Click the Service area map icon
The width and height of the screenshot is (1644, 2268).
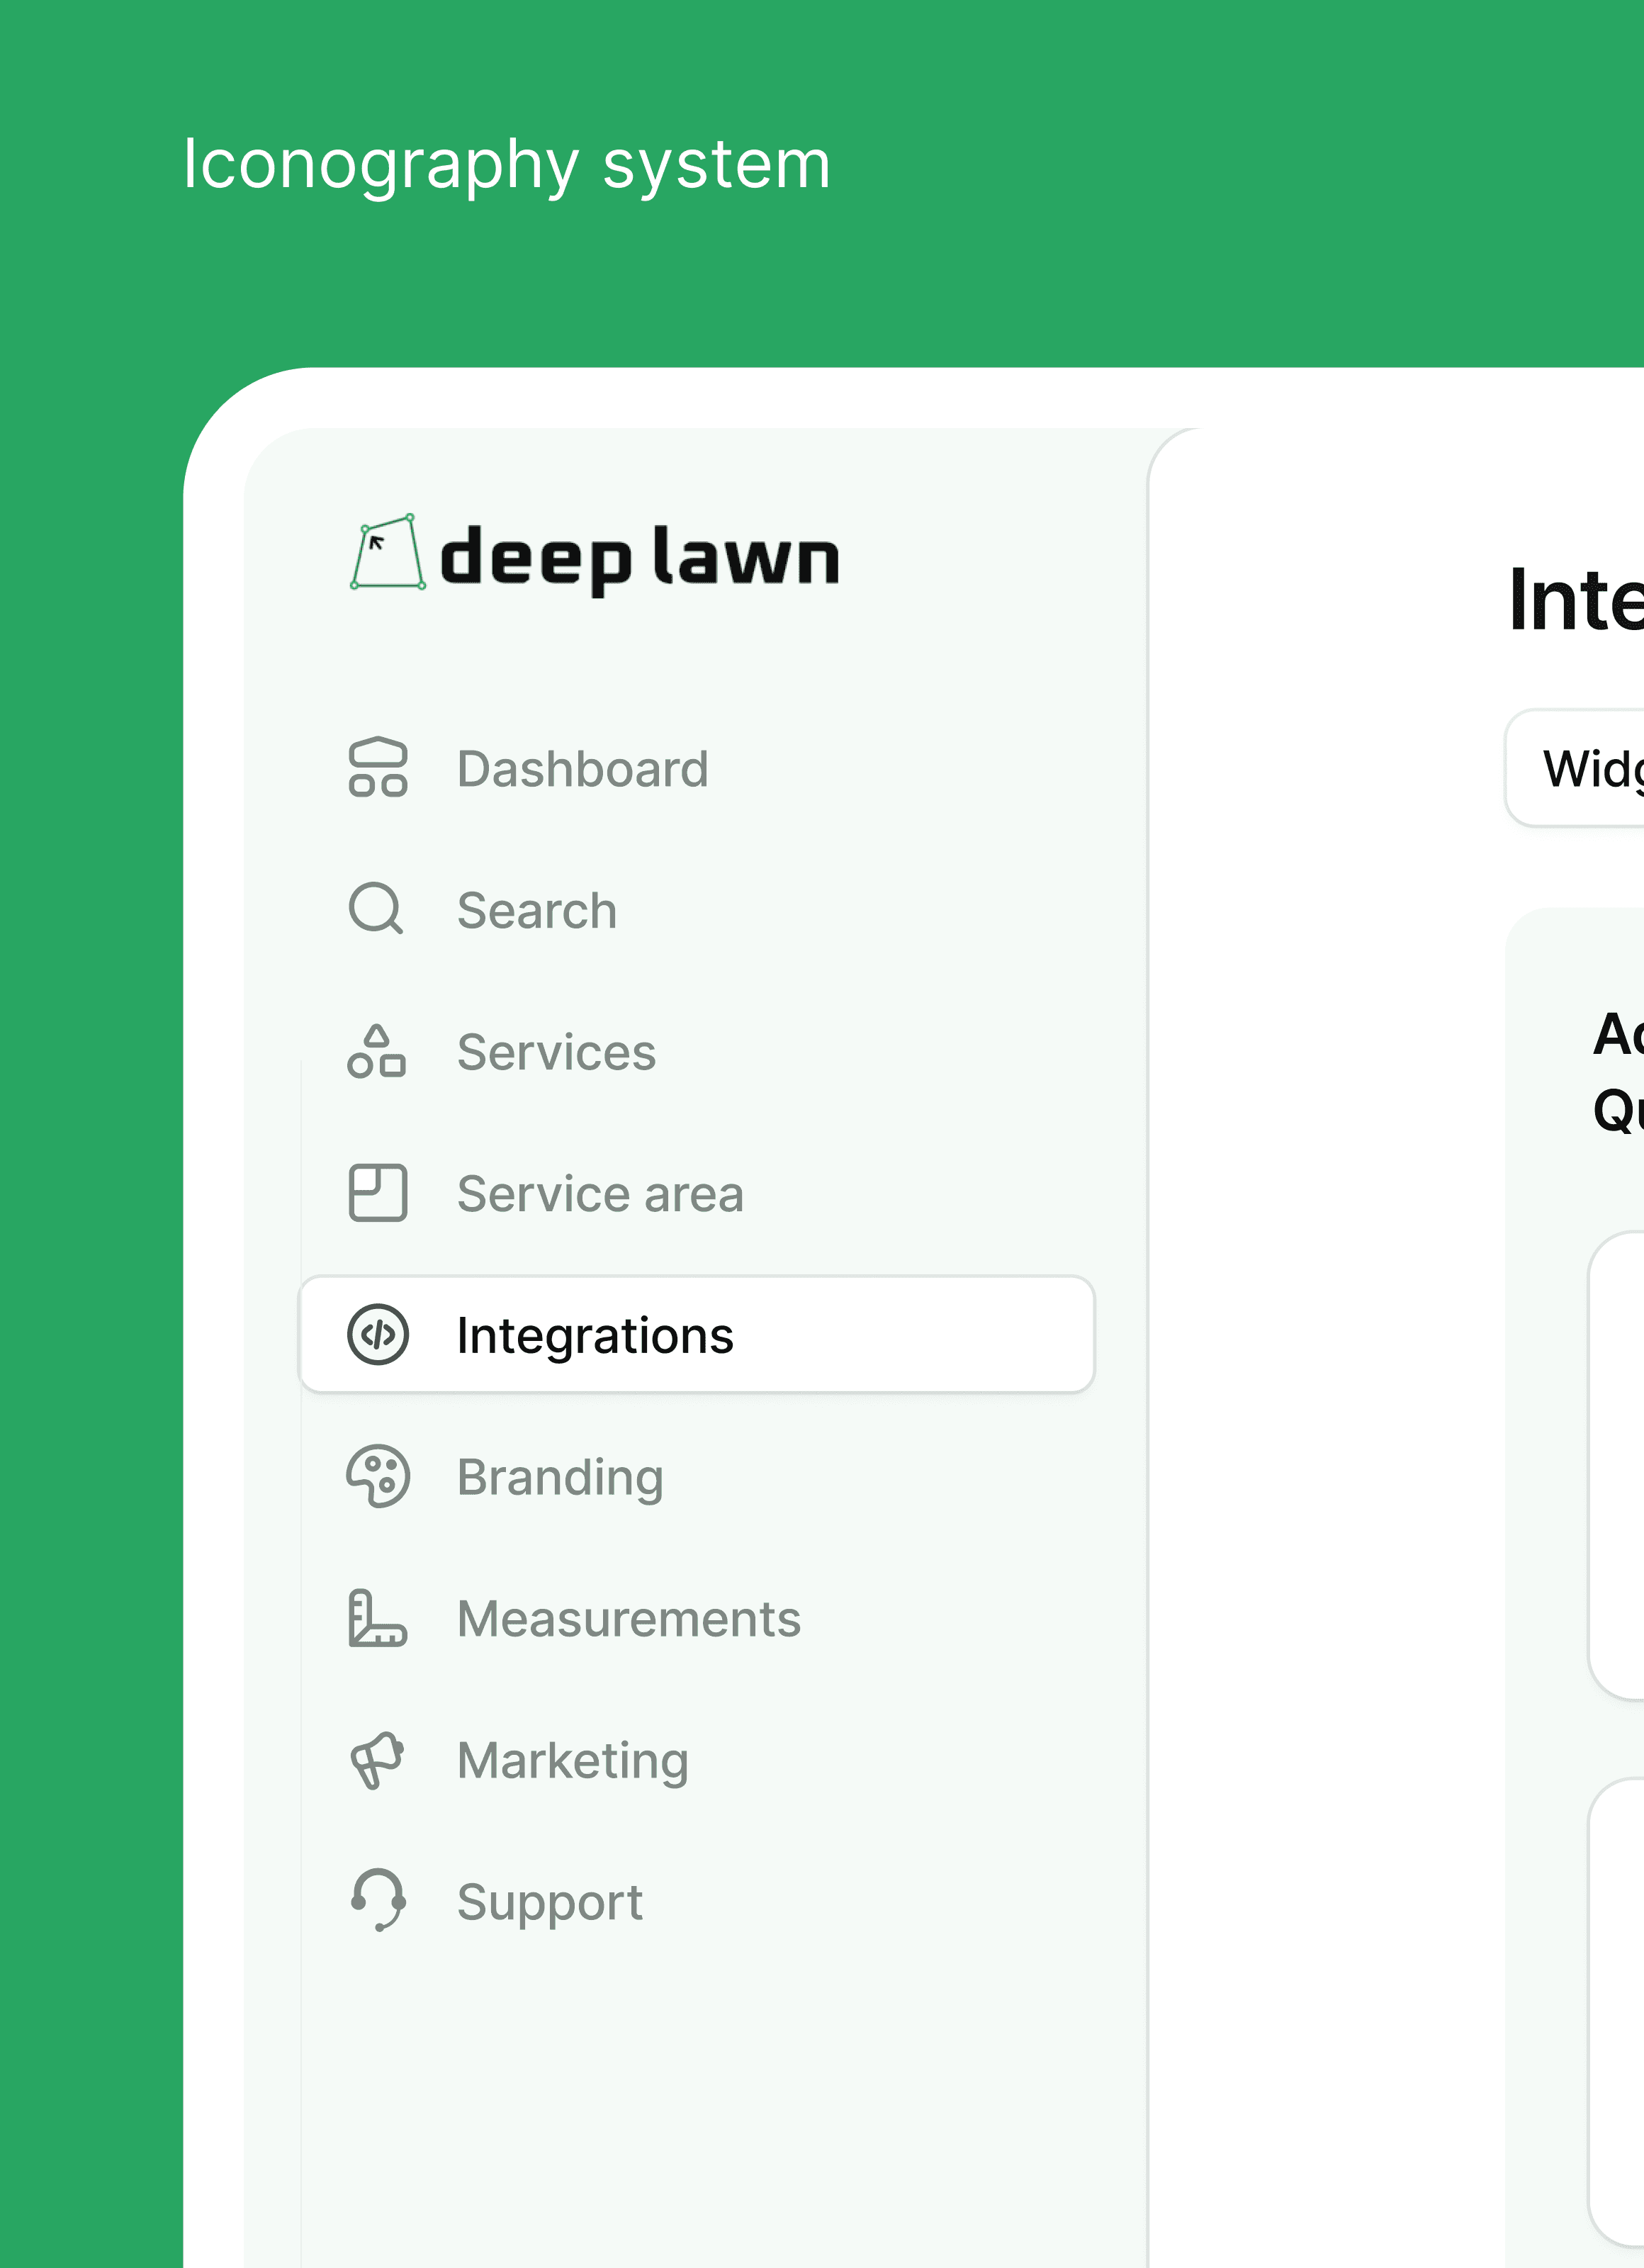(377, 1192)
